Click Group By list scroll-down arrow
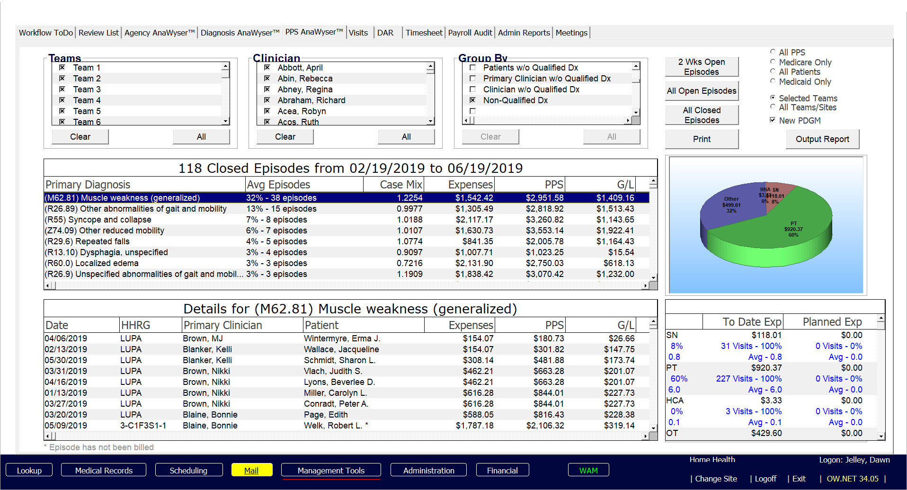 636,112
